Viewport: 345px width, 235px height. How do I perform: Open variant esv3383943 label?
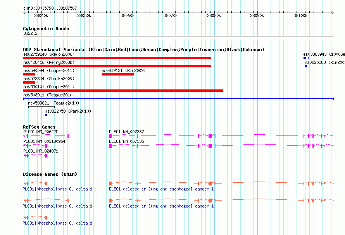(324, 54)
